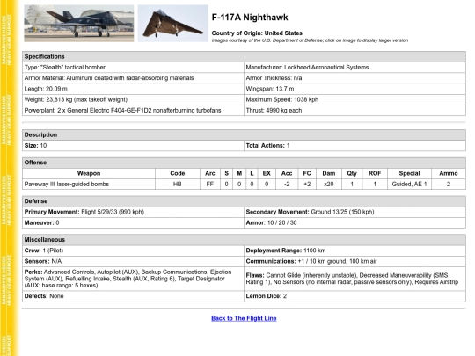Click the Sensors: N/A cell

[x=133, y=261]
